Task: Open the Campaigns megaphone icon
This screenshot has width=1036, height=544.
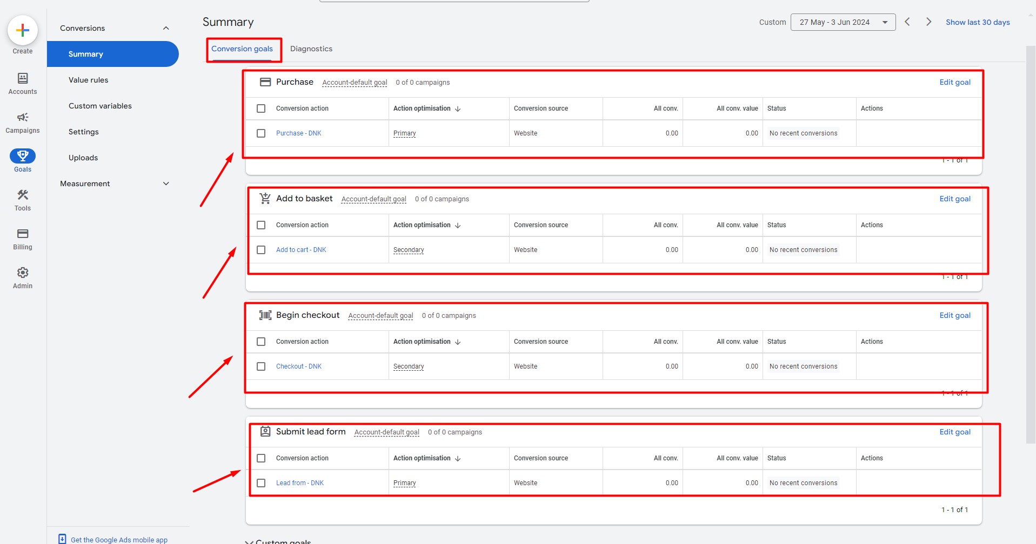Action: click(23, 117)
